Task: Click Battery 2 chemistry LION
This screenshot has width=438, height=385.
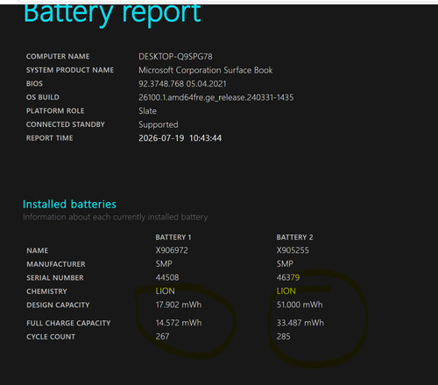Action: [x=286, y=291]
